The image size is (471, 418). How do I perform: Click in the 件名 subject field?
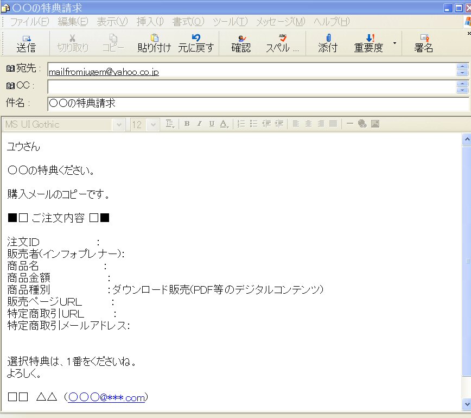click(x=258, y=104)
